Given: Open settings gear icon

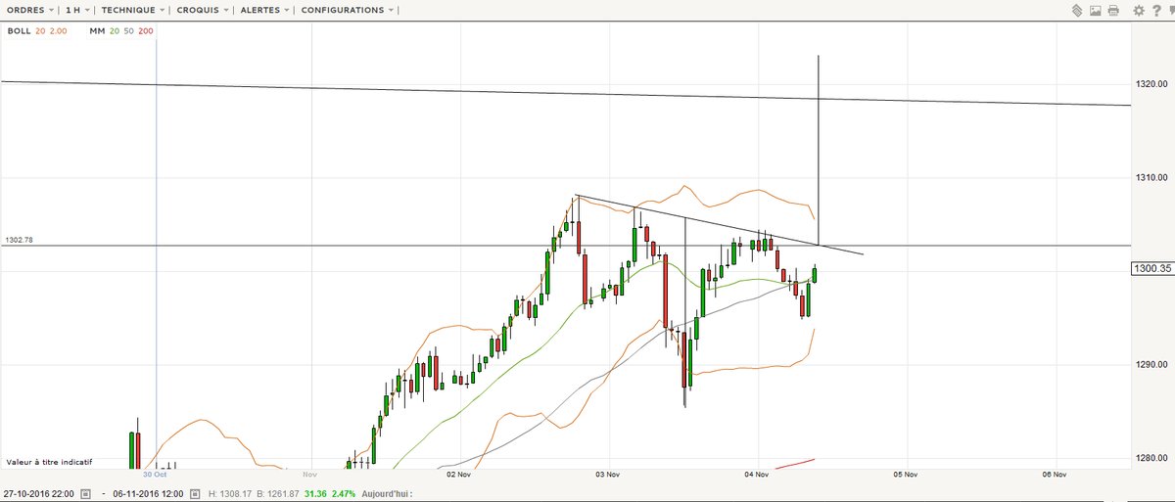Looking at the screenshot, I should click(x=1138, y=11).
